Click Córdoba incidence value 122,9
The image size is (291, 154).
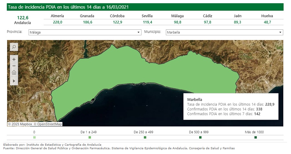(117, 22)
